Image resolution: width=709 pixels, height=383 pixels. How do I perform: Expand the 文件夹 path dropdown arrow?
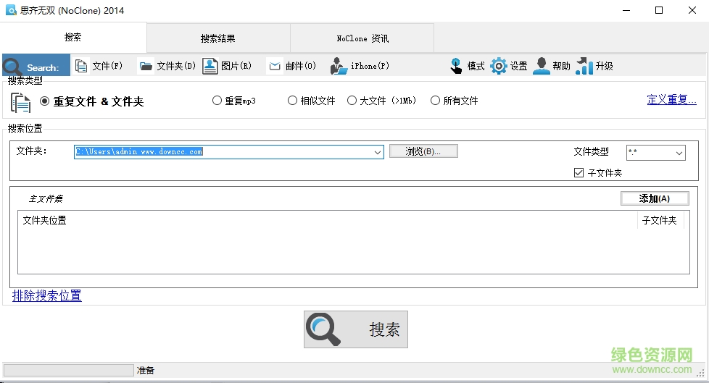pyautogui.click(x=378, y=152)
